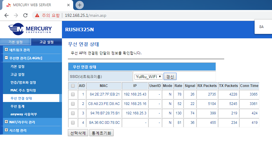
Task: Click the 통계초기화 button
Action: tap(101, 133)
